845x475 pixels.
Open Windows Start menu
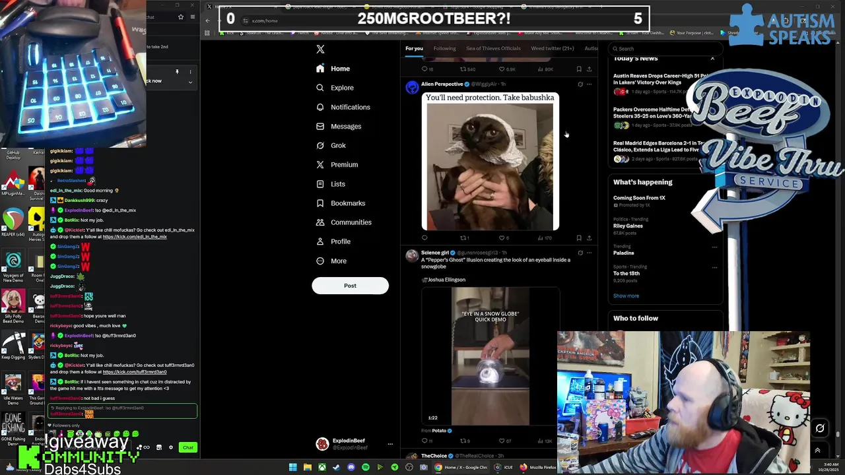293,467
